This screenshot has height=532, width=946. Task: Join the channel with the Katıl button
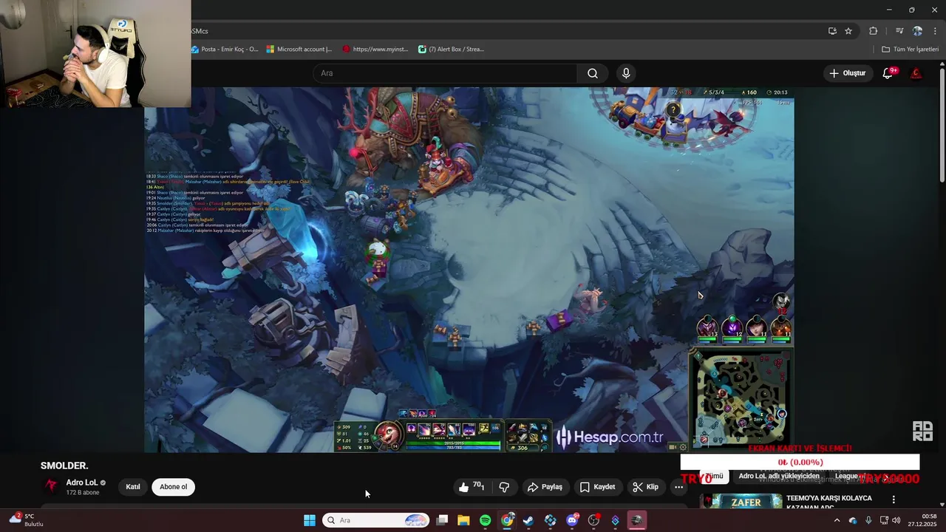tap(133, 487)
